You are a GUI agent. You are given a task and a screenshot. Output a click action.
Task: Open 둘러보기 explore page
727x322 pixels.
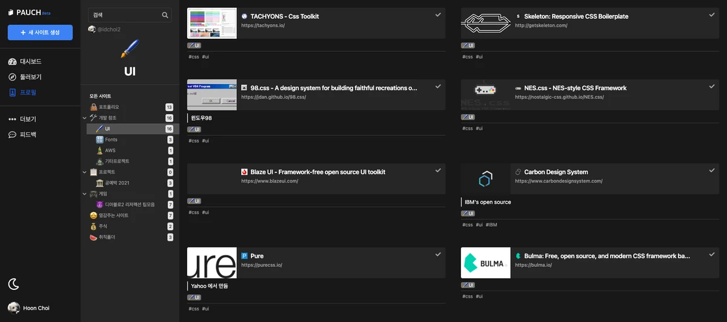[x=25, y=77]
